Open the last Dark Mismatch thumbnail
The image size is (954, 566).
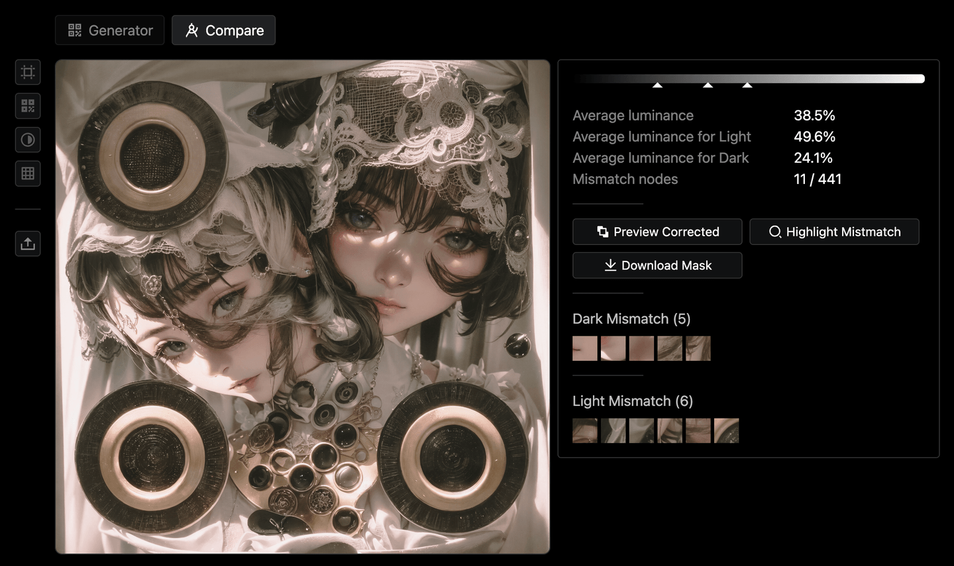pos(698,348)
